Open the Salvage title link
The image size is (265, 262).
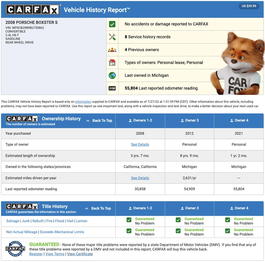coord(13,221)
